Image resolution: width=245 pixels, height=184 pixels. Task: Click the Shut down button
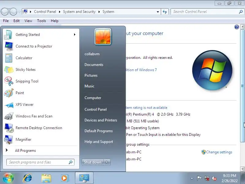(x=93, y=162)
